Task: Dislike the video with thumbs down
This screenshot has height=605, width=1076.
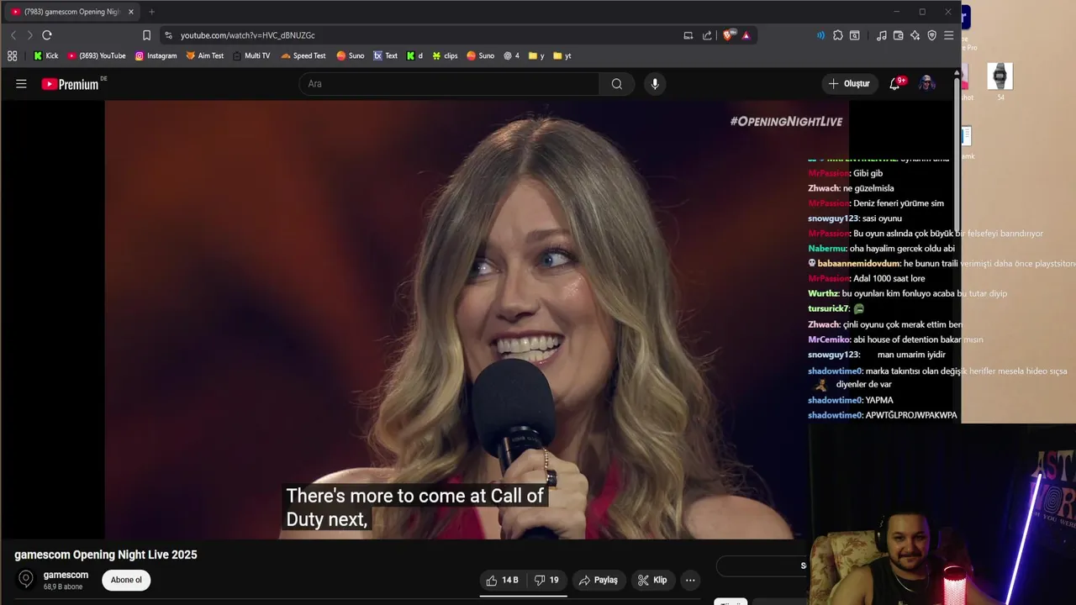Action: (546, 580)
